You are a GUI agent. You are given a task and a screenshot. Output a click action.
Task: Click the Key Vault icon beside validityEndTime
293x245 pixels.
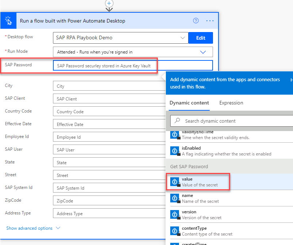pos(175,135)
